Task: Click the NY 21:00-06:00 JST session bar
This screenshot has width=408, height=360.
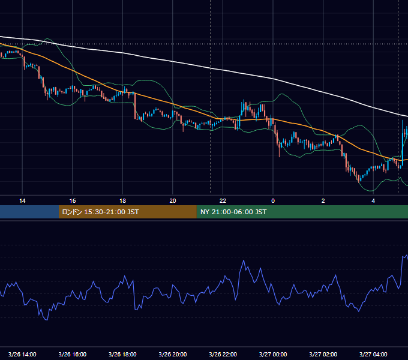Action: 302,212
